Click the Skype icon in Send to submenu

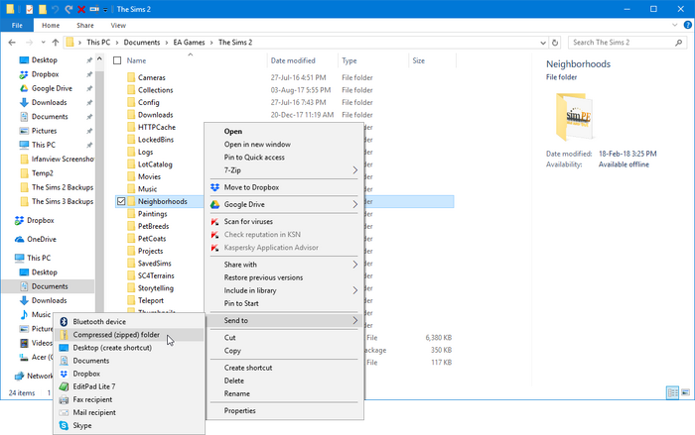64,425
